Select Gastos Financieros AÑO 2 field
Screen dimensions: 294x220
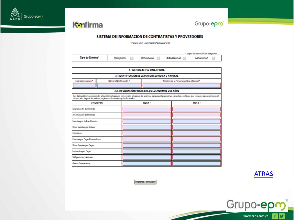(x=197, y=163)
